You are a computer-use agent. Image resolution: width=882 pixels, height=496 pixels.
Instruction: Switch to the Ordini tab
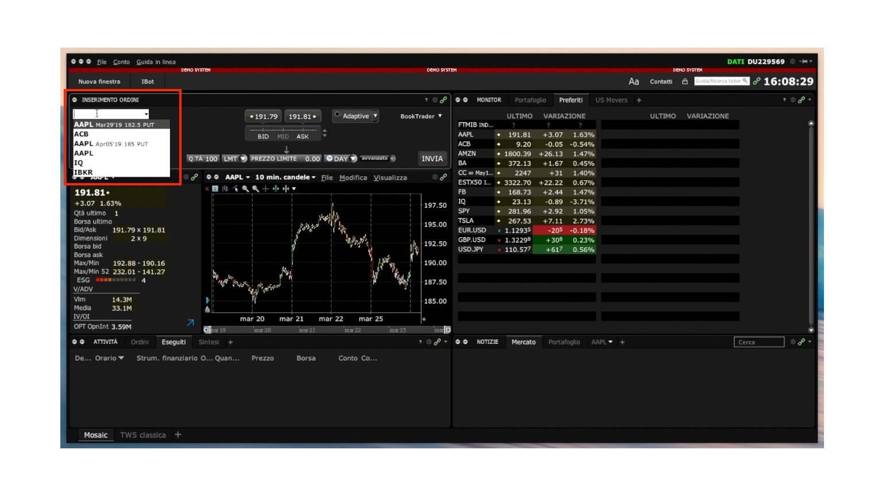point(140,342)
